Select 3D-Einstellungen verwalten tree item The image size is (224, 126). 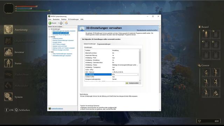61,33
